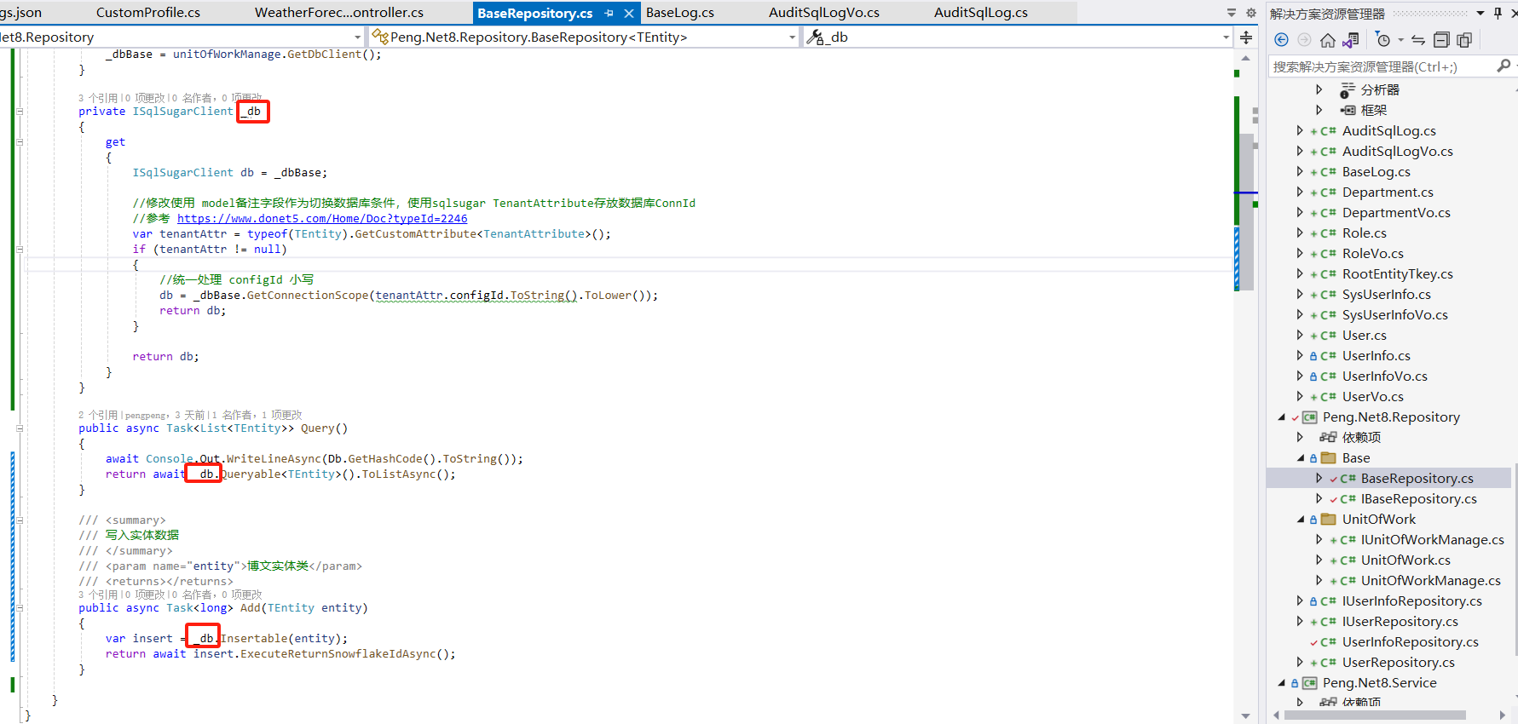Click the Peng.Net8.Repository project icon
This screenshot has height=724, width=1518.
point(1309,417)
